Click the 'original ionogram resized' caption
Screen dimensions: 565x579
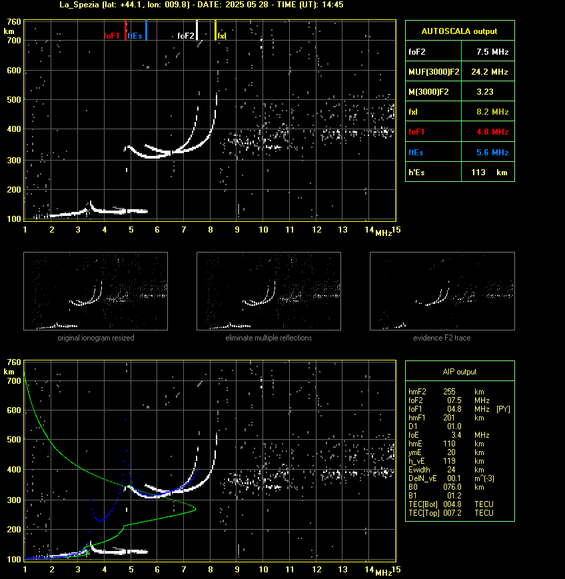pos(96,338)
